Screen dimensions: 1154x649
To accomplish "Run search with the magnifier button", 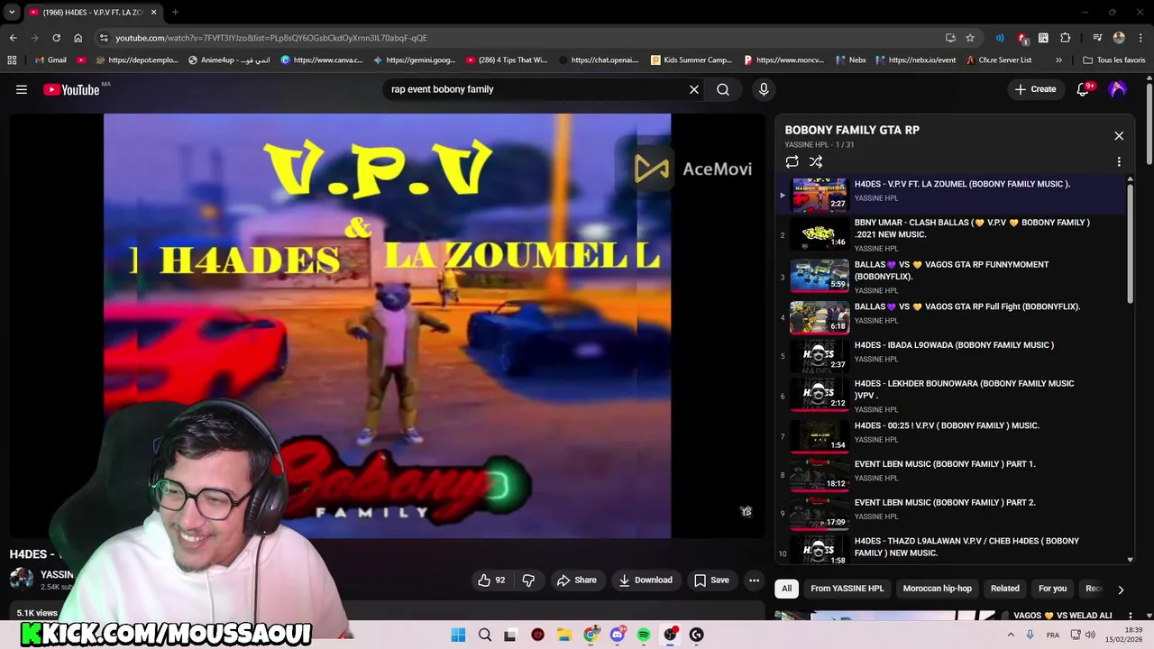I will (x=723, y=89).
